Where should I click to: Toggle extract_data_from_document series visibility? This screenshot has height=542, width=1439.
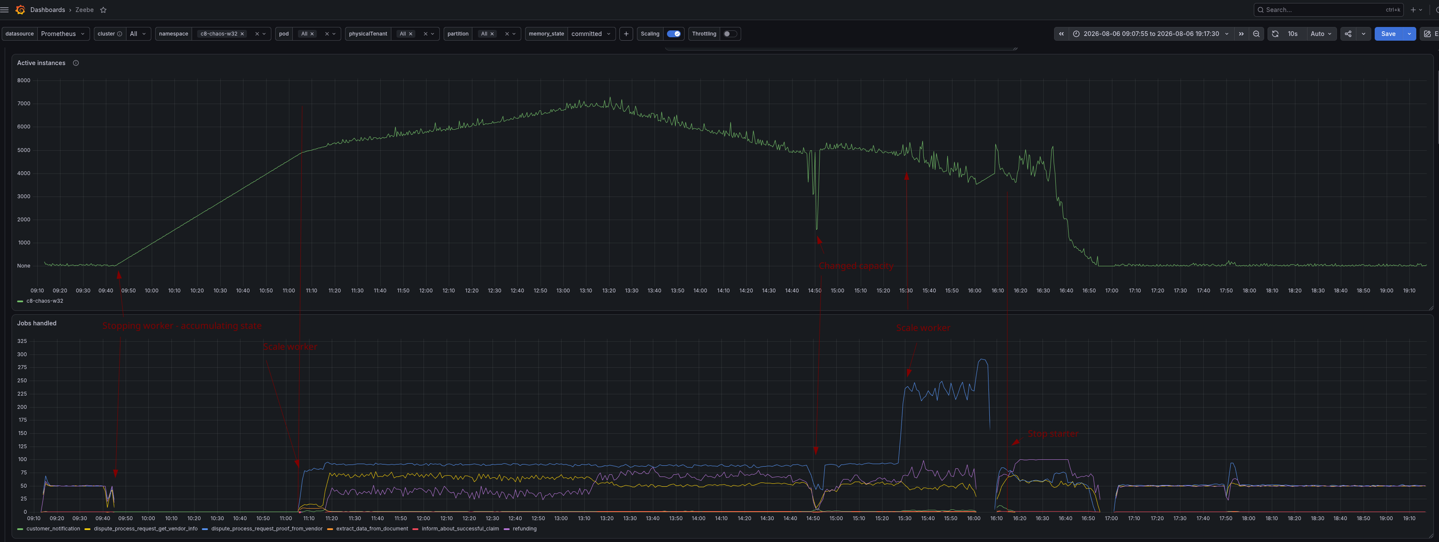[372, 529]
